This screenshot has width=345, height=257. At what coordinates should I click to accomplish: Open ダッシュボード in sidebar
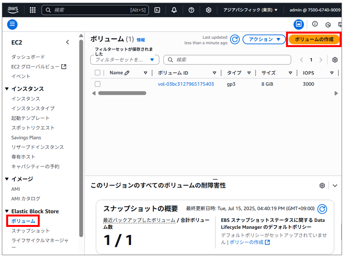[28, 57]
